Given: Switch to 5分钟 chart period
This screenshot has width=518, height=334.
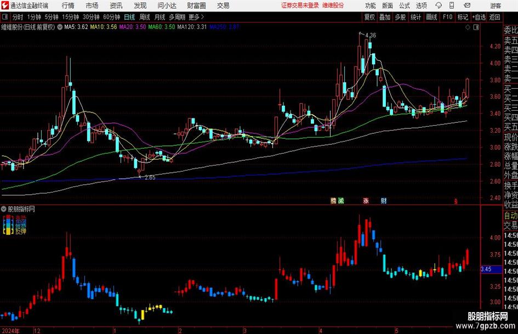Looking at the screenshot, I should point(51,17).
